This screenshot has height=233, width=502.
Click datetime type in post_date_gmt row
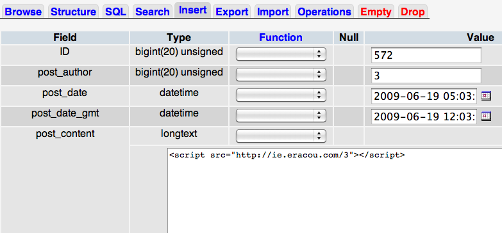coord(179,113)
